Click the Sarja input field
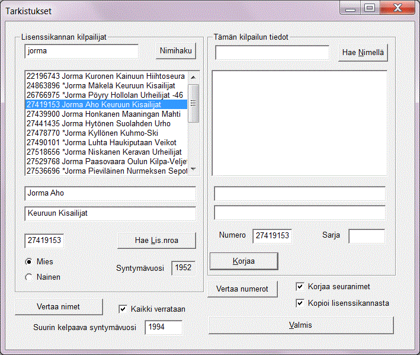Image resolution: width=420 pixels, height=355 pixels. click(x=366, y=236)
